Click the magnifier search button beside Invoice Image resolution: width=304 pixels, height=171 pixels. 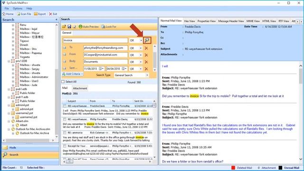pos(147,40)
